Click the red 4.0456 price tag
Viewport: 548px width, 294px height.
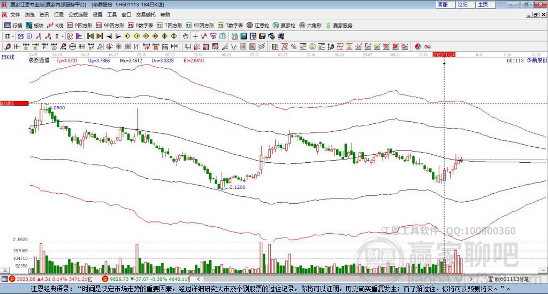14,103
